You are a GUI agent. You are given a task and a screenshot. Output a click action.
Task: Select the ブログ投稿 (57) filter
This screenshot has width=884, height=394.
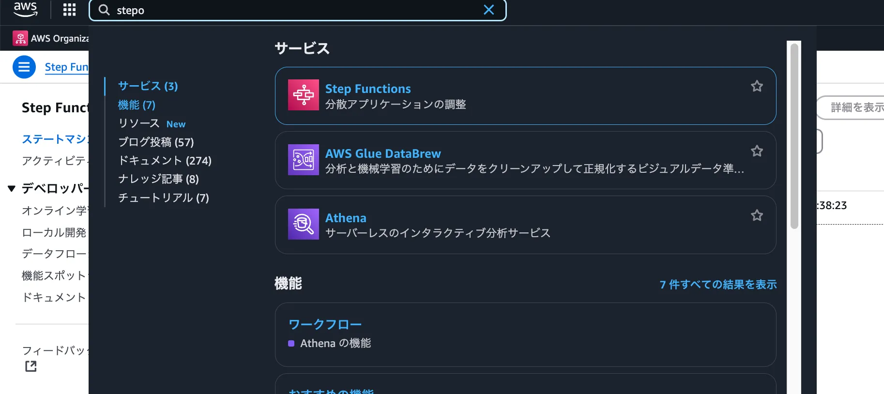tap(156, 142)
